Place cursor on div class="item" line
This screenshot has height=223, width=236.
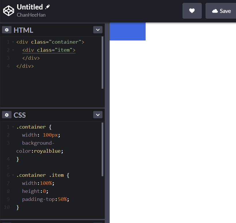click(49, 50)
